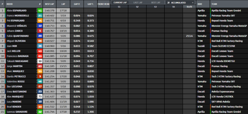Click Valentino Rossi's number 46 badge
The image size is (248, 114).
click(x=40, y=82)
